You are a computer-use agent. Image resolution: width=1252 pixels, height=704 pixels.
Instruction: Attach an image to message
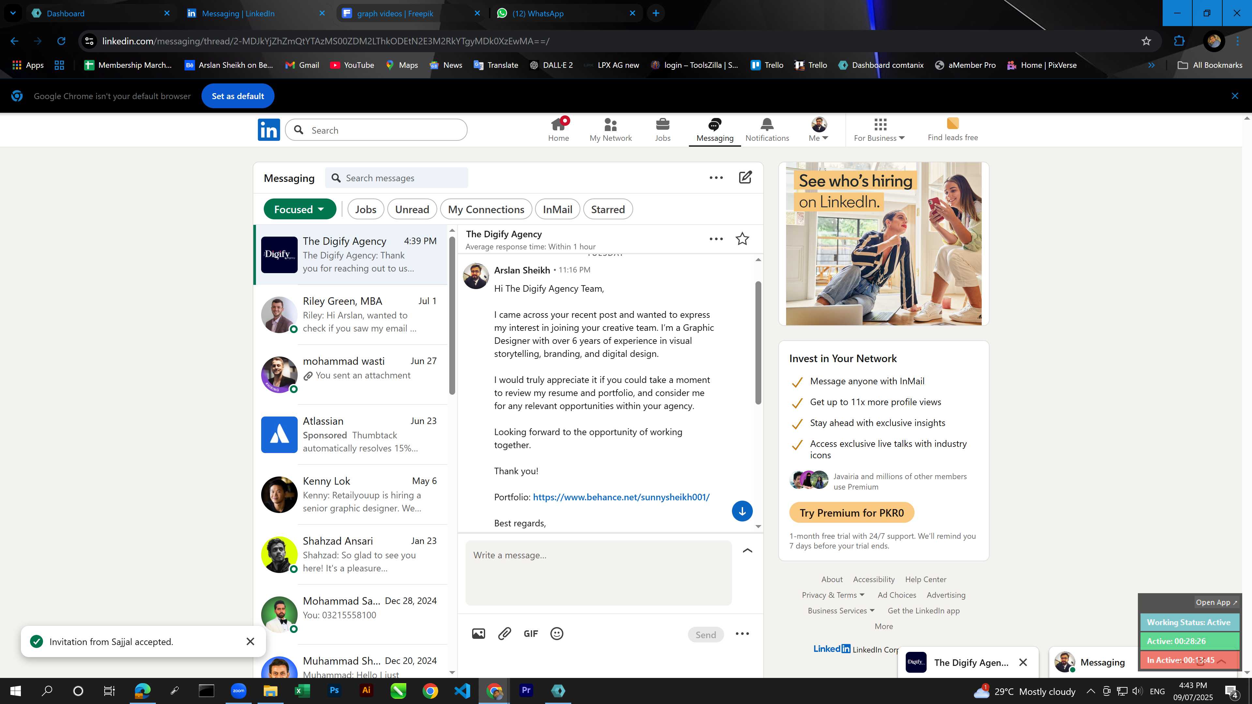[x=478, y=634]
